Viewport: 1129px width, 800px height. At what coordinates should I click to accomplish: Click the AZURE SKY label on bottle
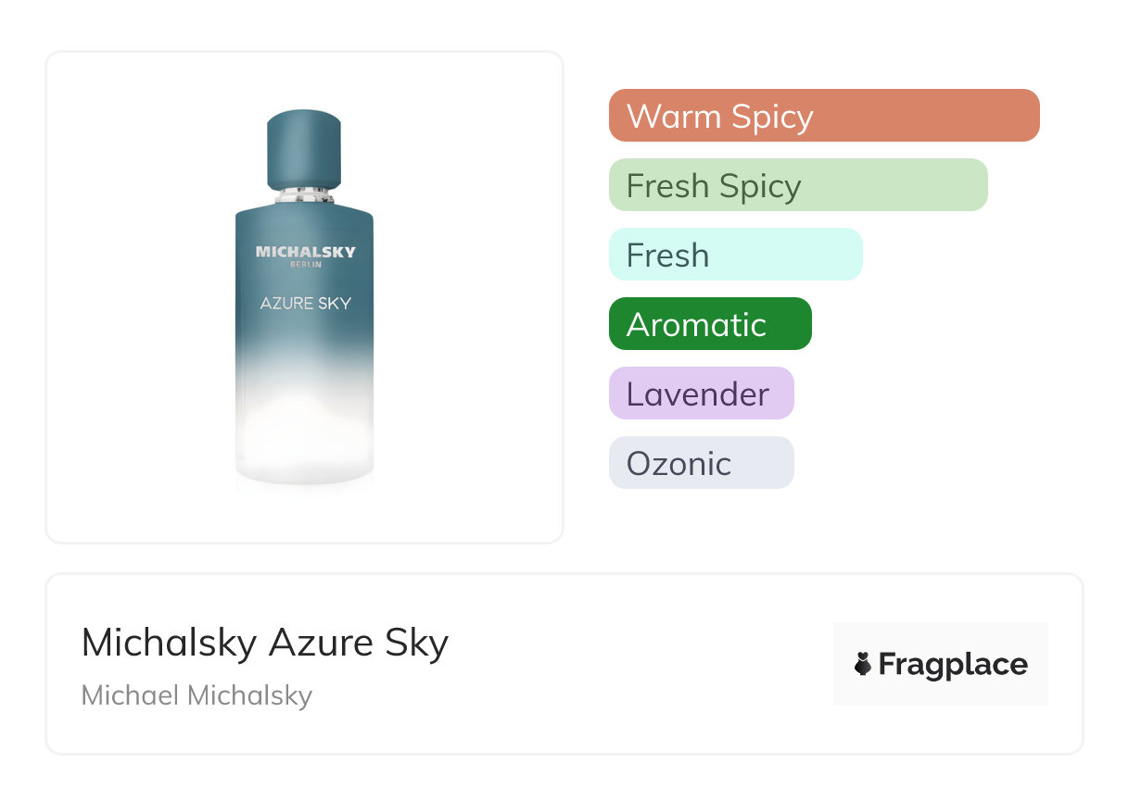305,303
